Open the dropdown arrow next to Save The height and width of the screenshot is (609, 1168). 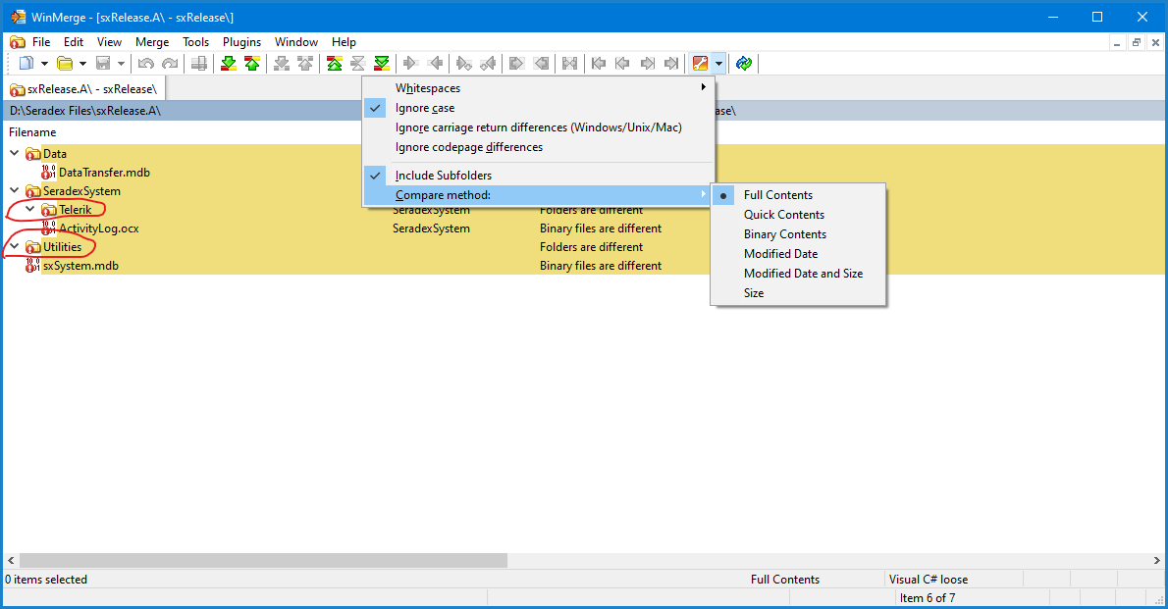coord(121,64)
